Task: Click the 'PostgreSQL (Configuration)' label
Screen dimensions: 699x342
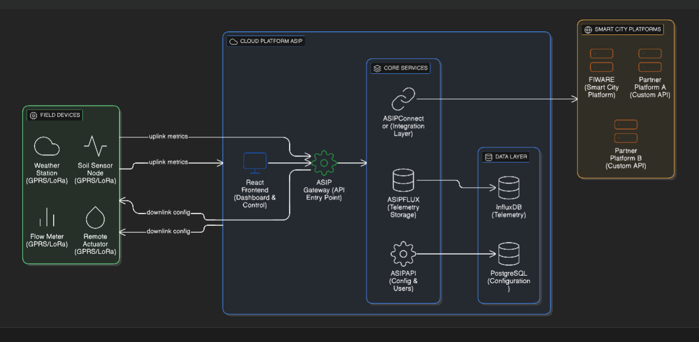Action: click(509, 281)
